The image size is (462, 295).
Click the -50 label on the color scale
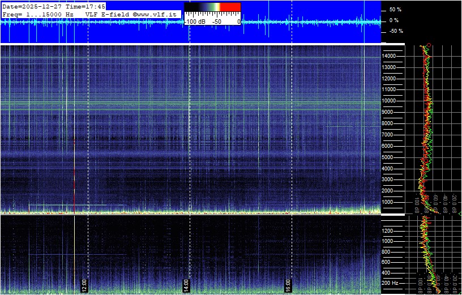[216, 21]
